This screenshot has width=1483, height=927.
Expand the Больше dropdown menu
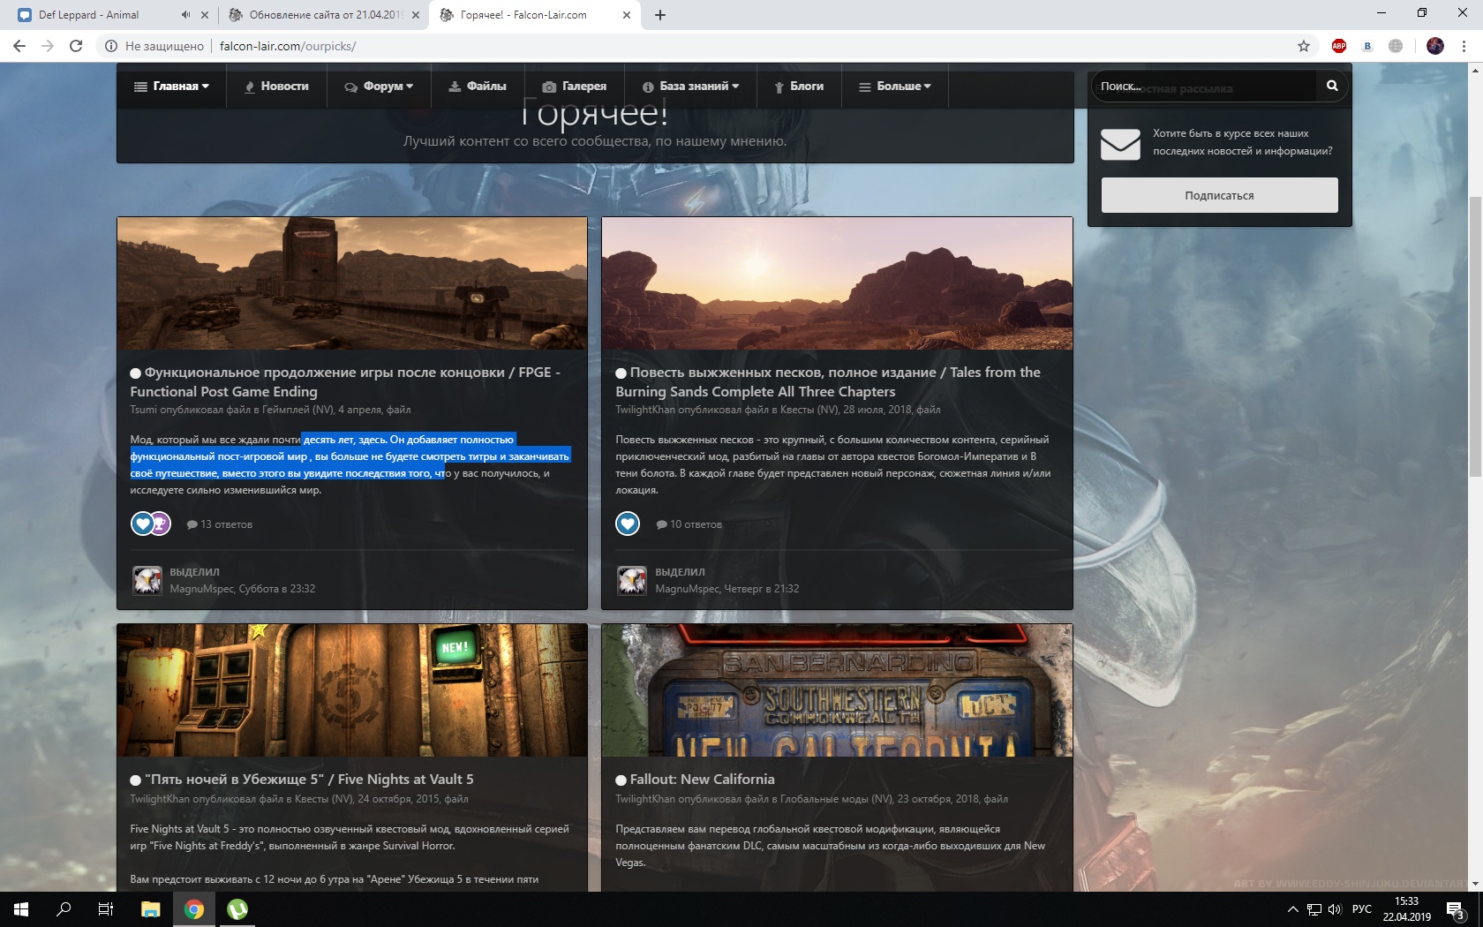pos(895,87)
